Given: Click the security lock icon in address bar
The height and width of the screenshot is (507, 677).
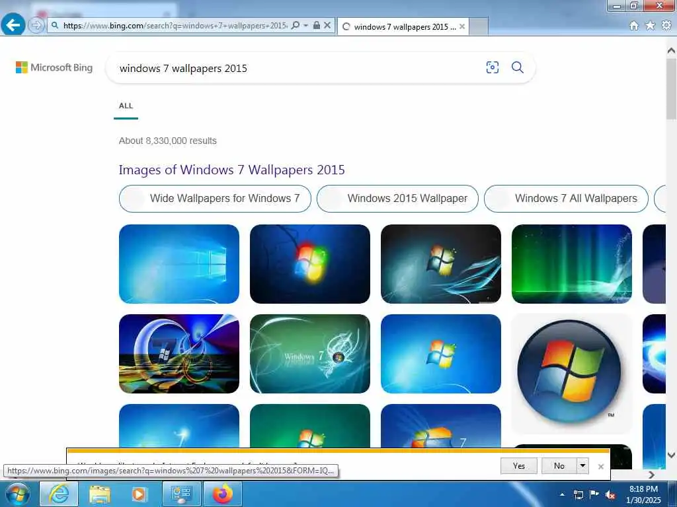Looking at the screenshot, I should point(317,26).
